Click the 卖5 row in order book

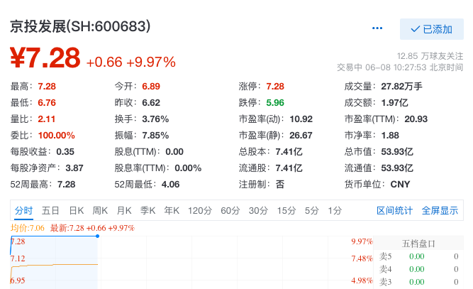pos(418,256)
